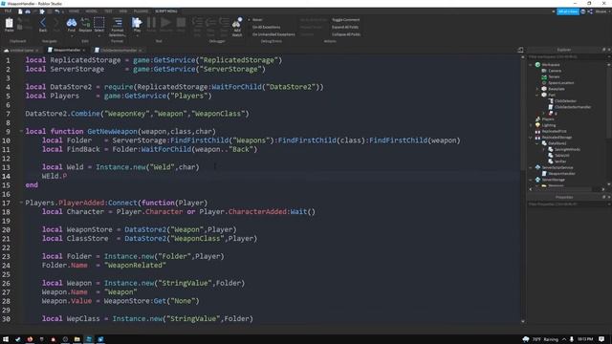Expand the Lighting node in Explorer

tap(531, 125)
